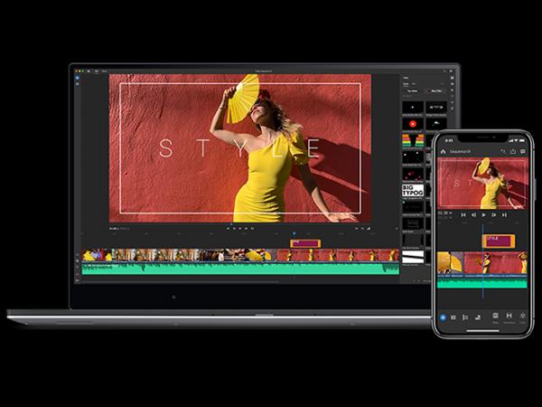Tap the blue add media plus button
542x407 pixels.
[x=443, y=317]
